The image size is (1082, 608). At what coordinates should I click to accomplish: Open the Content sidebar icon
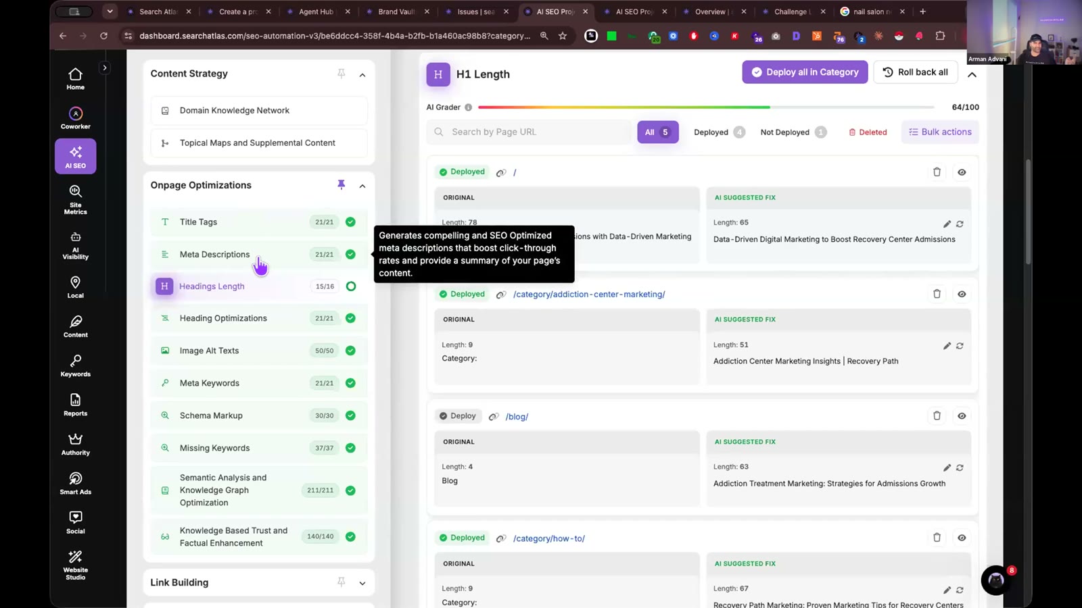(75, 326)
